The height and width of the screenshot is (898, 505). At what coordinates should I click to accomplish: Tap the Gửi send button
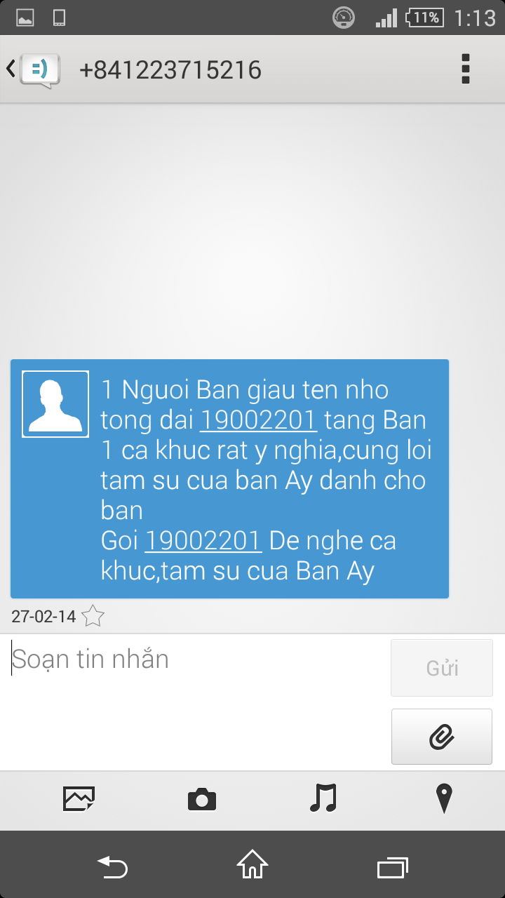click(x=442, y=668)
